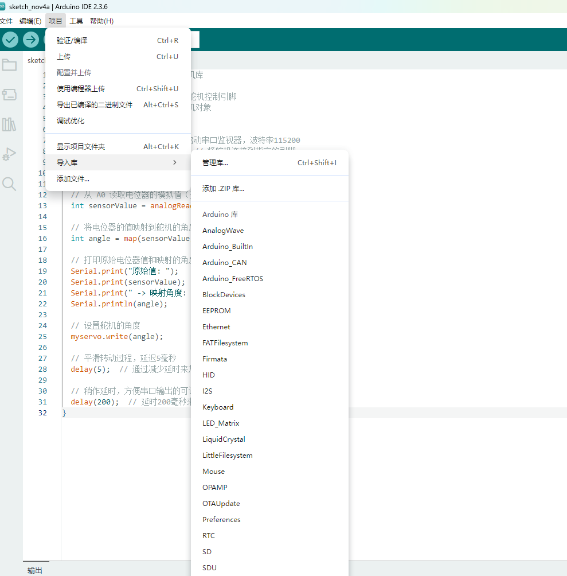Choose 配置并上传 menu entry
567x576 pixels.
point(118,73)
